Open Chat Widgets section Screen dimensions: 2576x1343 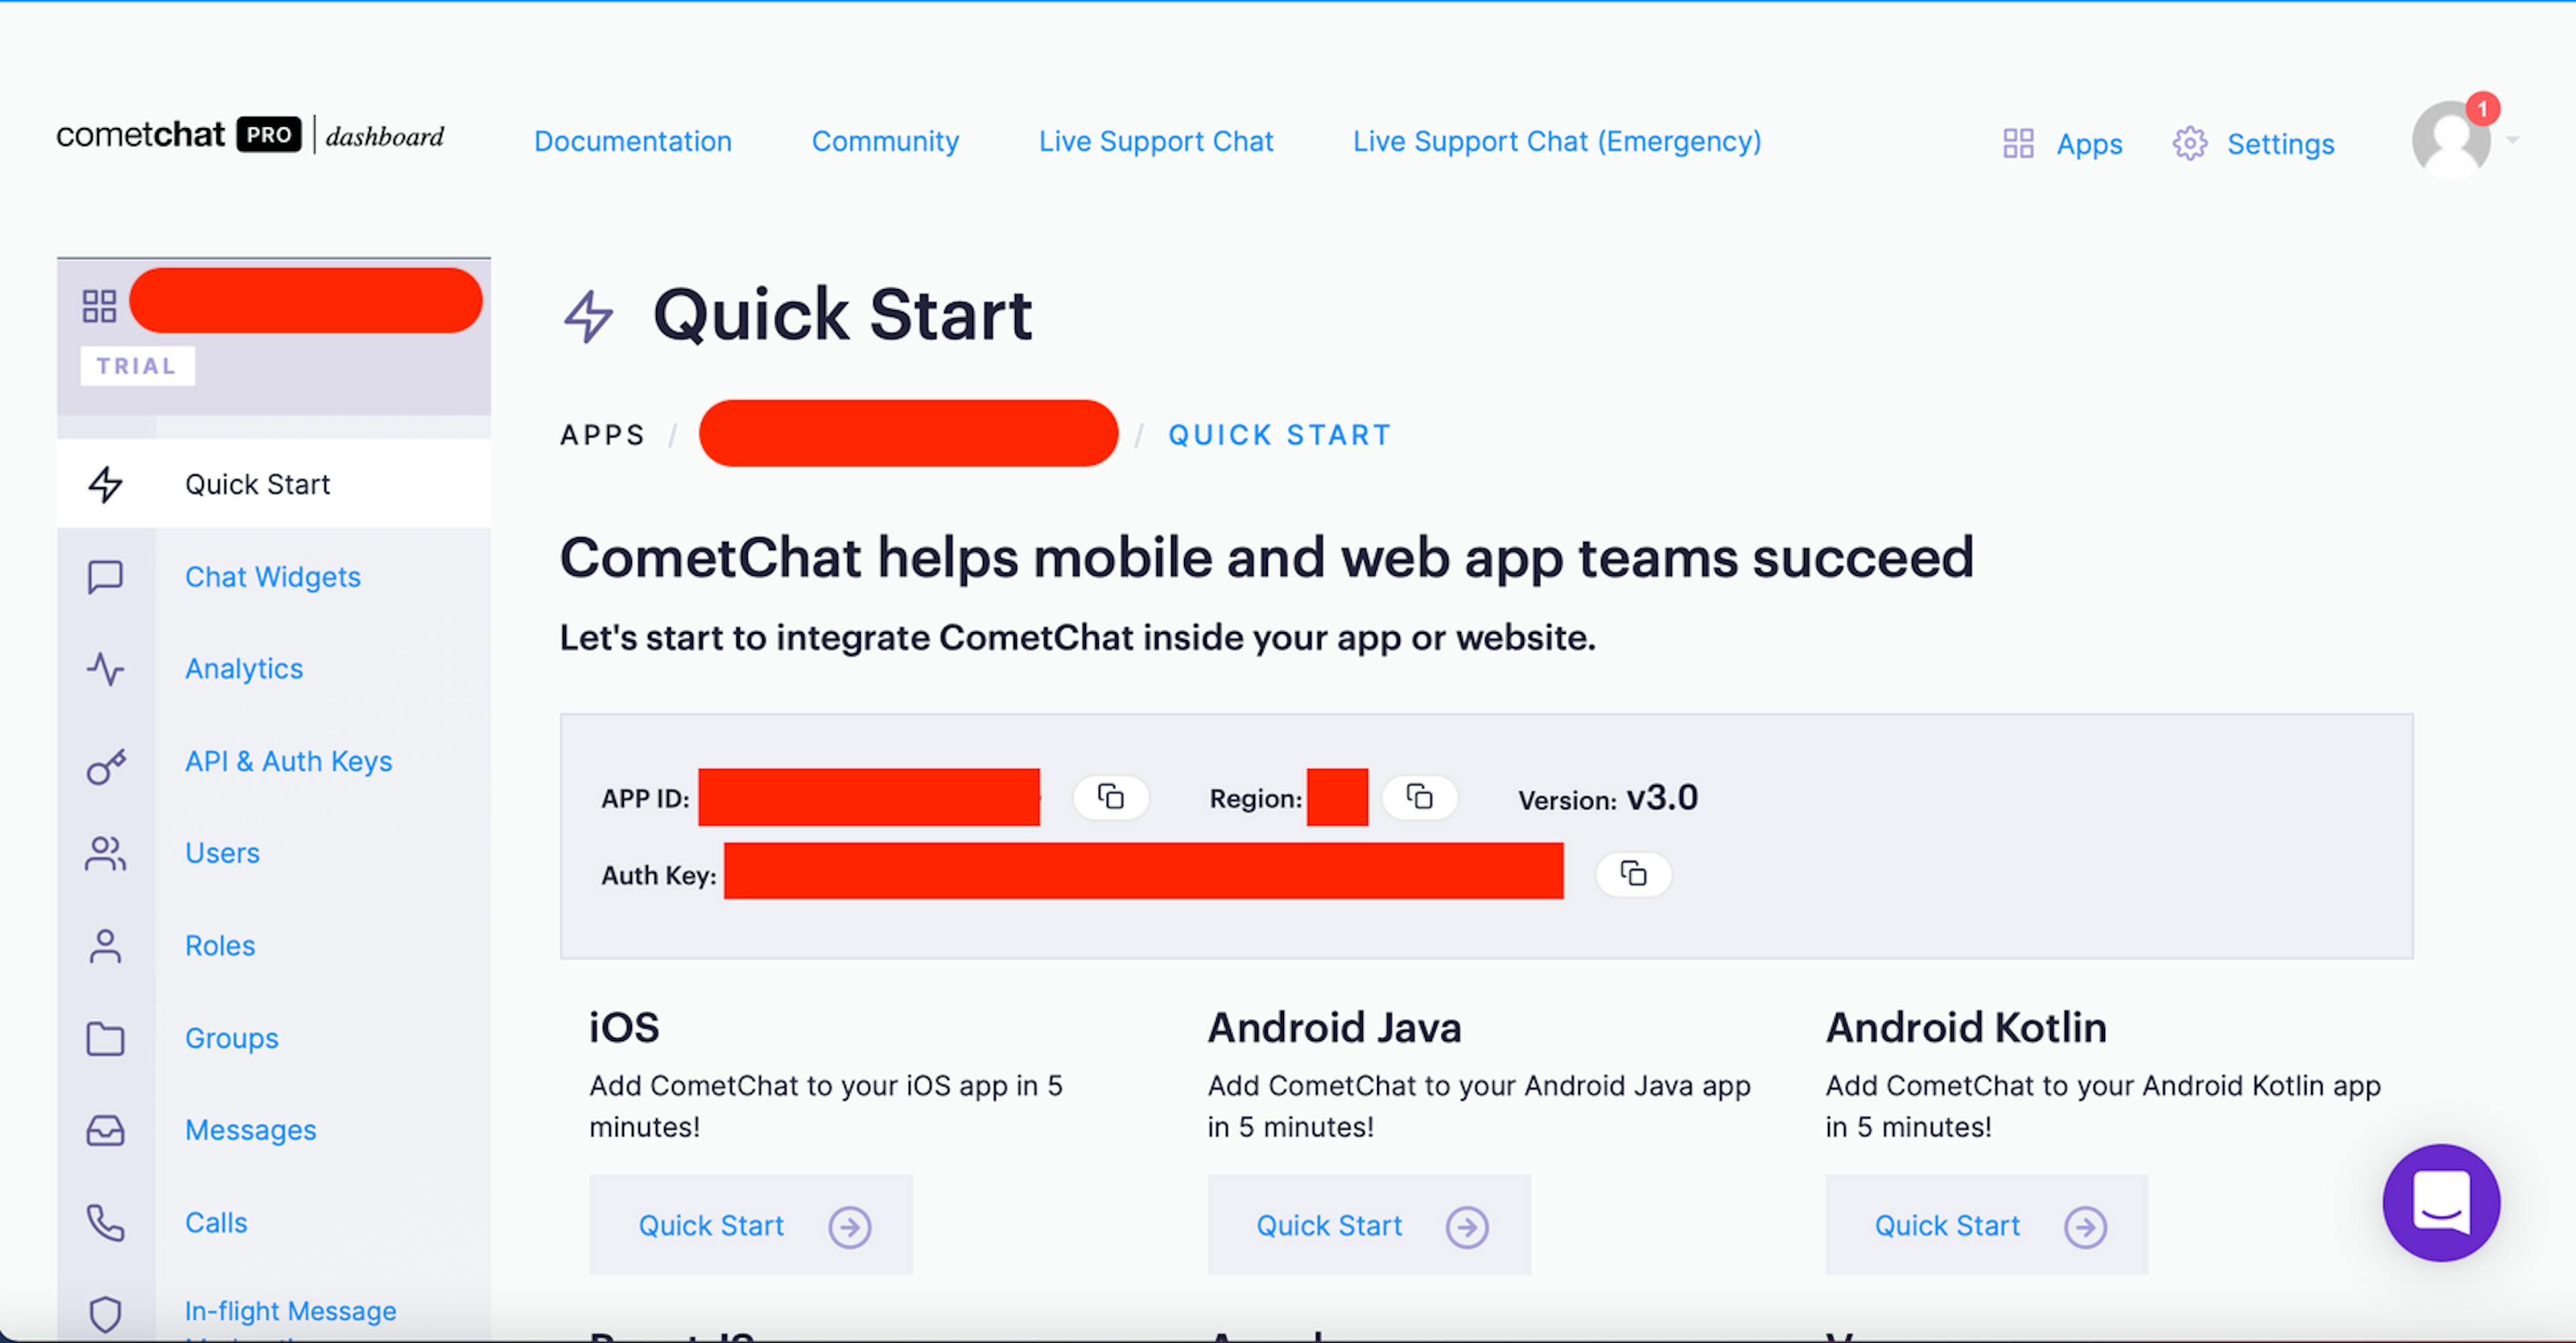click(272, 576)
